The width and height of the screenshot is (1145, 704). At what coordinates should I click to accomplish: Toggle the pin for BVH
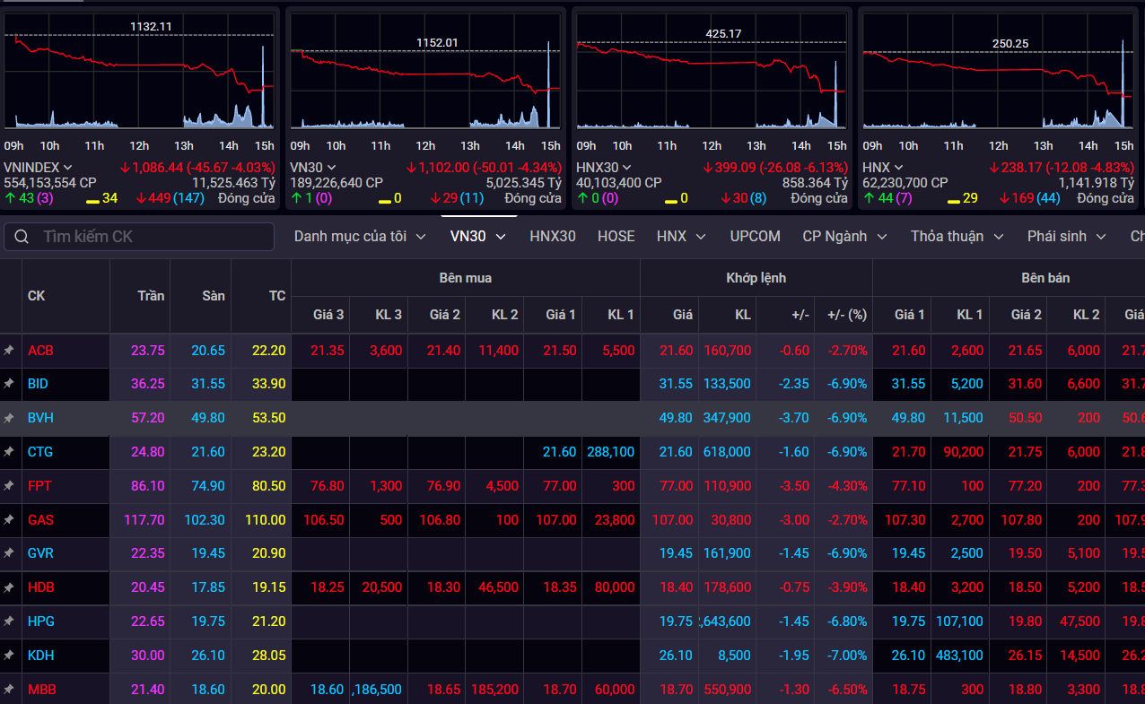pyautogui.click(x=9, y=418)
